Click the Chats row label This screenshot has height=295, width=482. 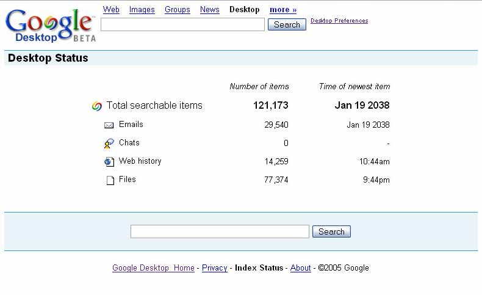(129, 143)
